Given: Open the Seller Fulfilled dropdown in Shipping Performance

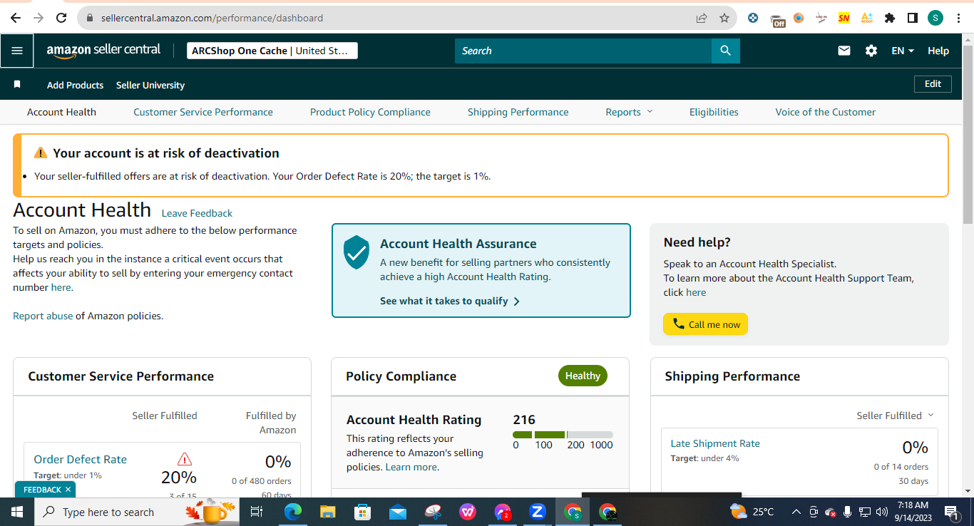Looking at the screenshot, I should pyautogui.click(x=895, y=416).
